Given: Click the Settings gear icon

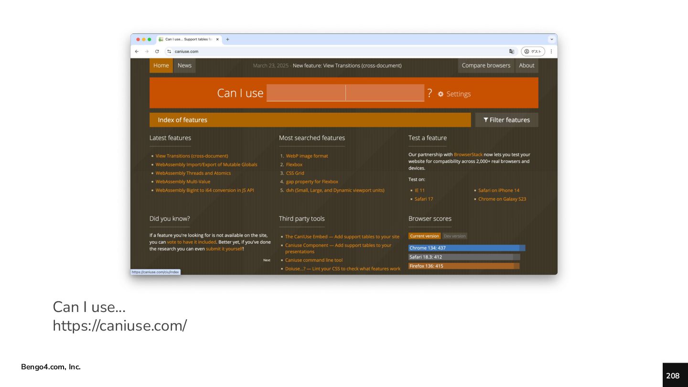Looking at the screenshot, I should coord(441,94).
